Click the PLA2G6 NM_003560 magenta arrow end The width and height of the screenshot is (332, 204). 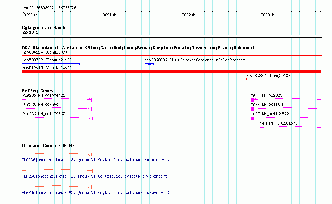tap(90, 109)
